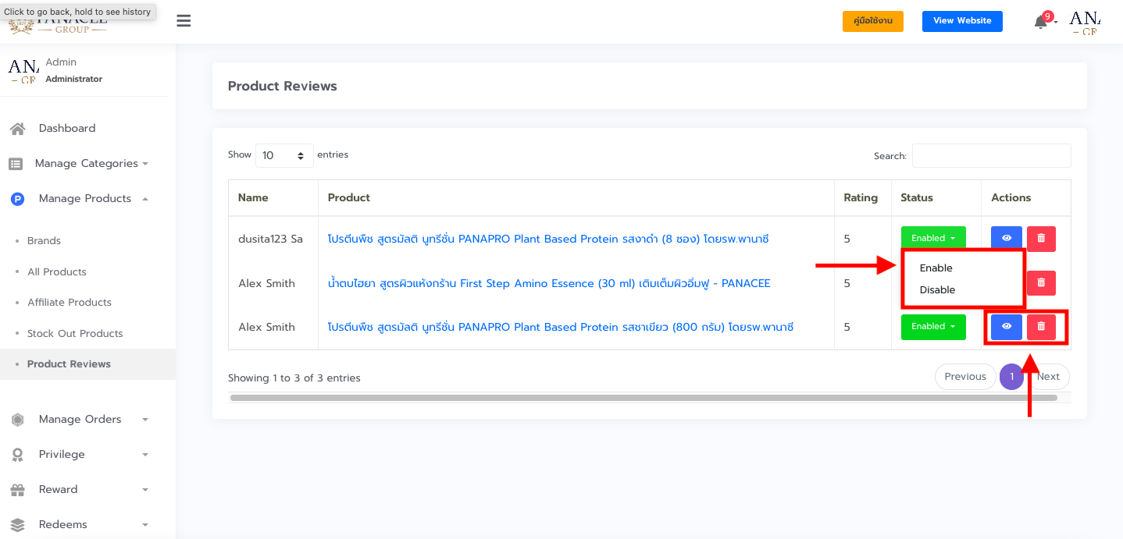This screenshot has width=1123, height=539.
Task: Select page 1 in pagination
Action: [1011, 377]
